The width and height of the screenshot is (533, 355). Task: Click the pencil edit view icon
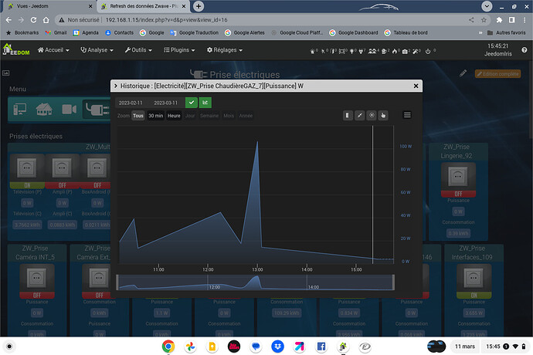click(x=463, y=73)
